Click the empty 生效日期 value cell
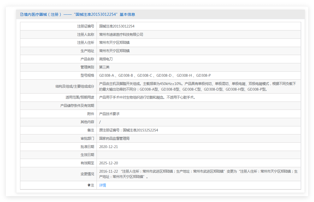The height and width of the screenshot is (202, 314). click(198, 155)
